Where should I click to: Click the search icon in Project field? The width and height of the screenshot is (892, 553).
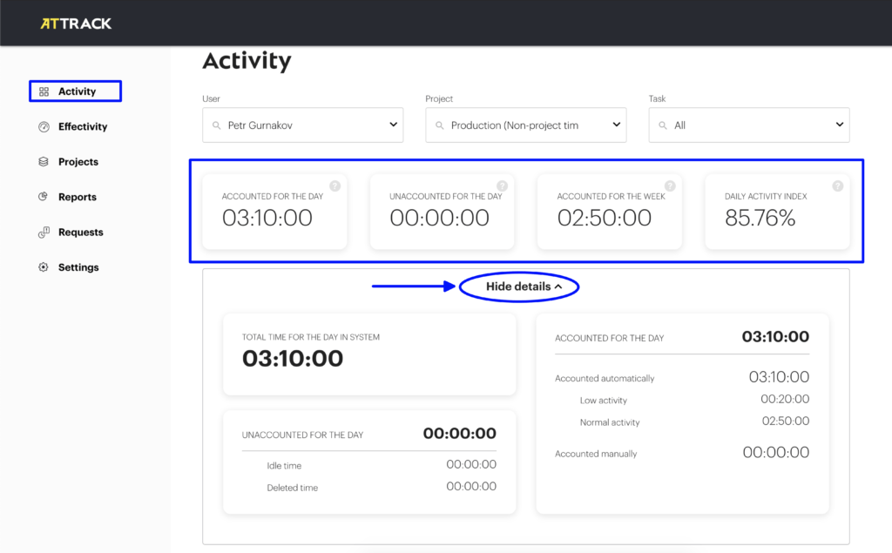[x=439, y=125]
